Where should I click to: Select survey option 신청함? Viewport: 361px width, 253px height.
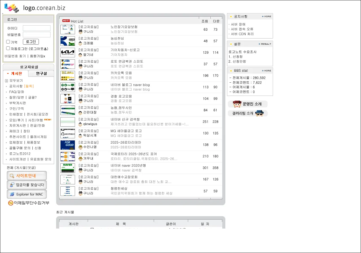click(237, 57)
